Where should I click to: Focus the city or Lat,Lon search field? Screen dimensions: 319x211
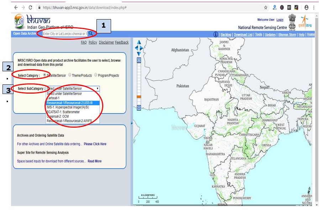(65, 34)
